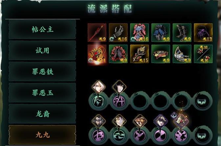This screenshot has height=146, width=221.
Task: Open the 帖公主 build preset
Action: coord(42,29)
